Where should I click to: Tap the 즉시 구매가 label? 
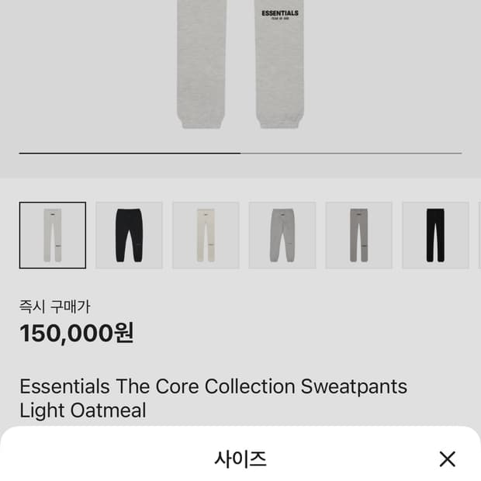point(55,306)
